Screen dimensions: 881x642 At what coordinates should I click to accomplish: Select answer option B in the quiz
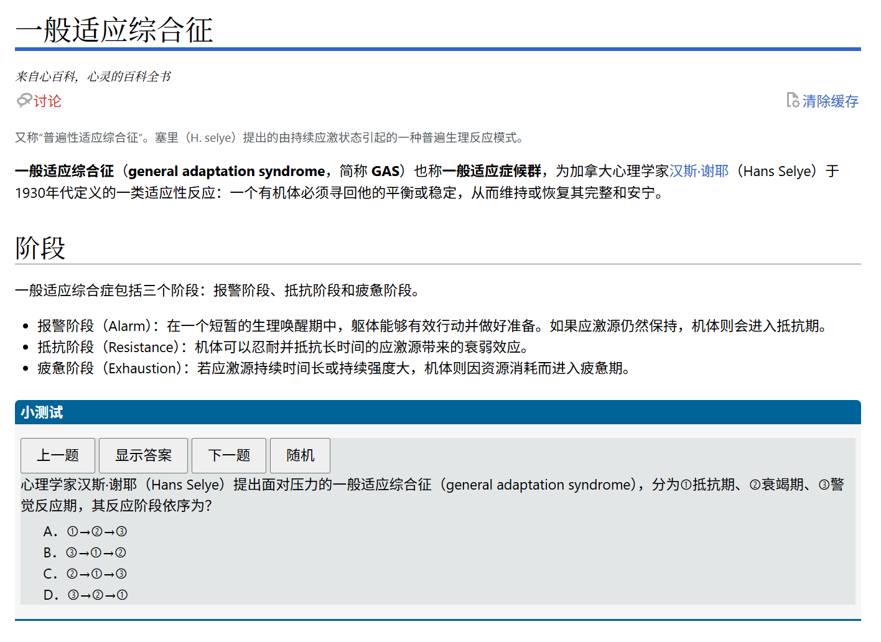tap(84, 552)
